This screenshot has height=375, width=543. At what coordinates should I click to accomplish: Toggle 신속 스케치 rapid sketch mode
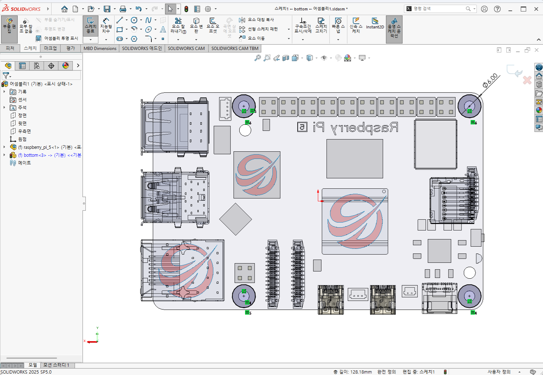pyautogui.click(x=356, y=25)
